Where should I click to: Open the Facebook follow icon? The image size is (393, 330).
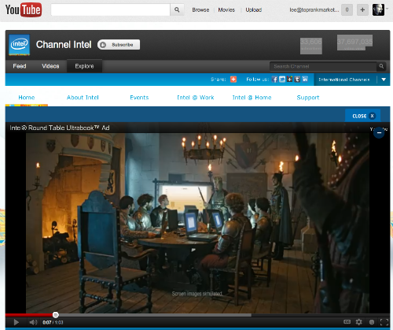[274, 80]
